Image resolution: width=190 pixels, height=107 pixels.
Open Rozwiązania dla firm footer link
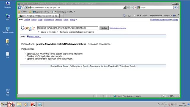(98, 66)
